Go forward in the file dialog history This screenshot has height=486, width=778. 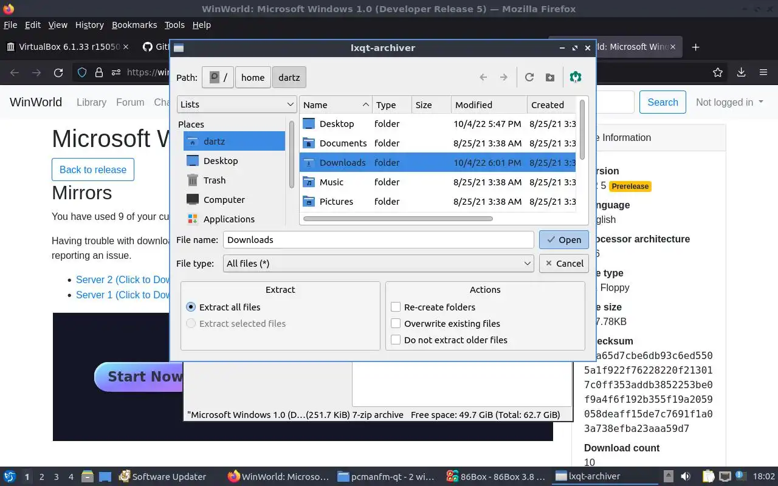click(503, 77)
